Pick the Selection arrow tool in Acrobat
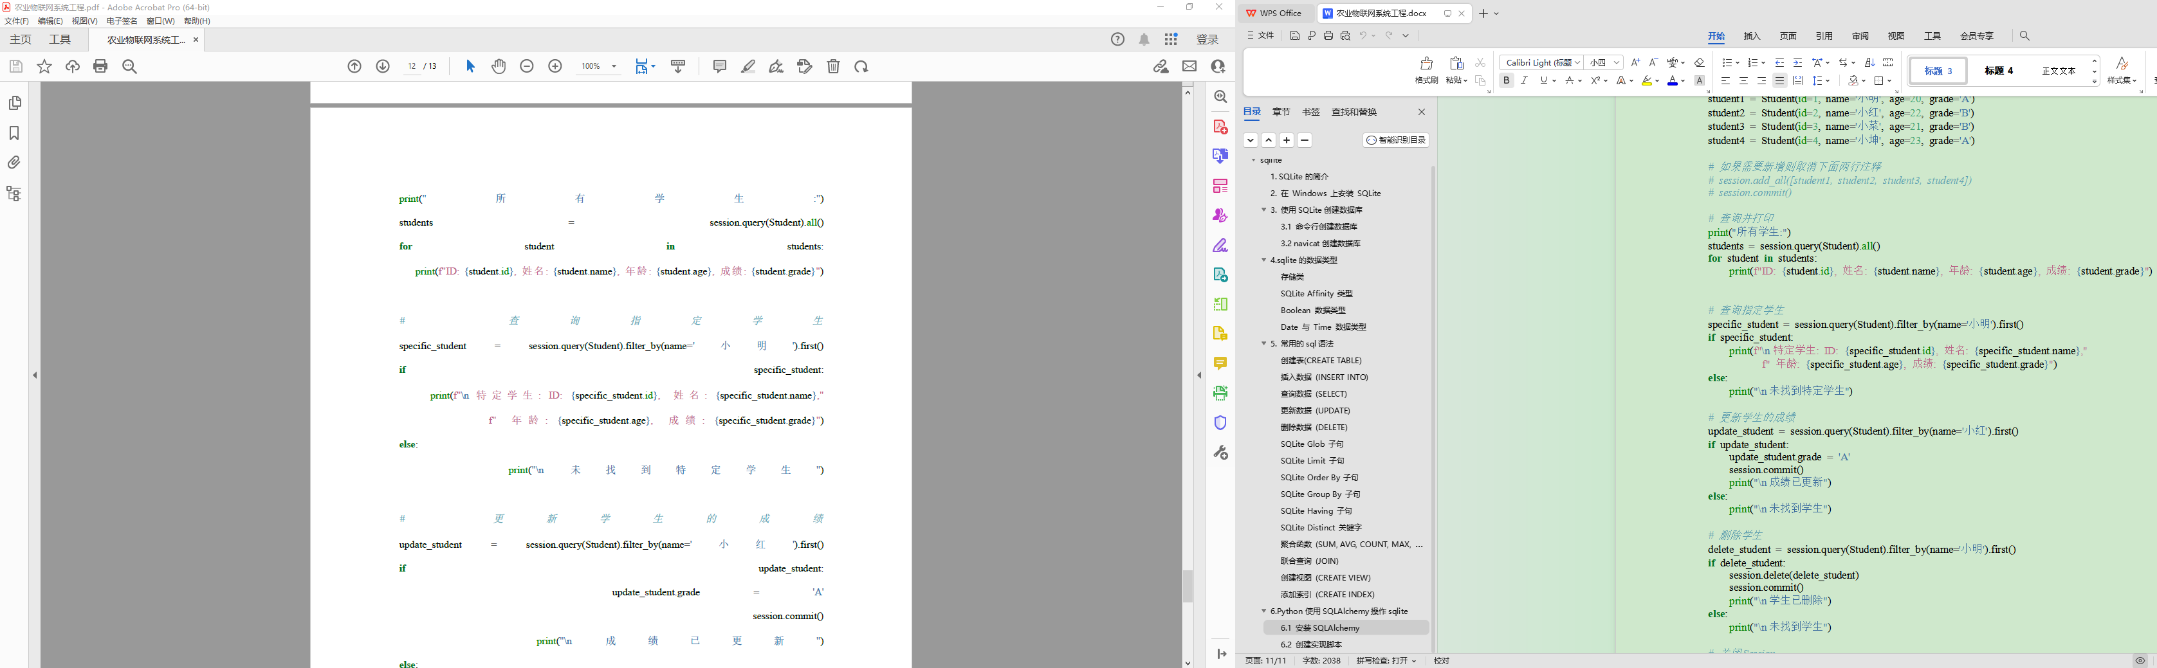 coord(470,66)
